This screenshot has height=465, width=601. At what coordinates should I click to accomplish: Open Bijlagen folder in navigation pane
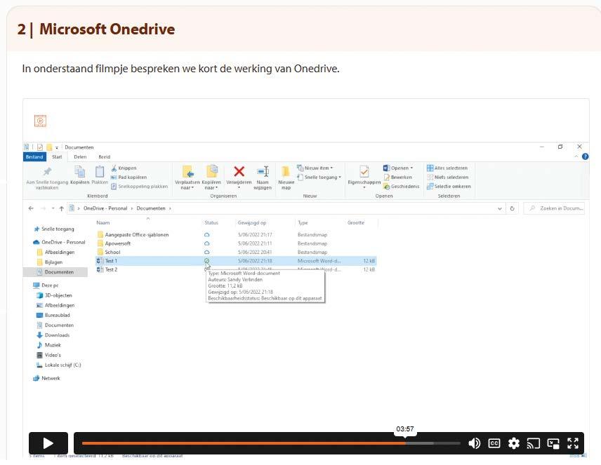pos(50,262)
